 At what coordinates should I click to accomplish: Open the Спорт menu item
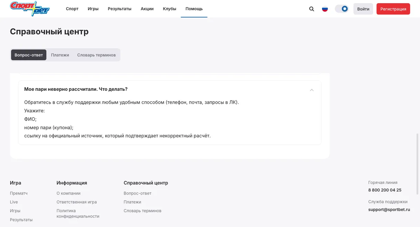click(72, 9)
